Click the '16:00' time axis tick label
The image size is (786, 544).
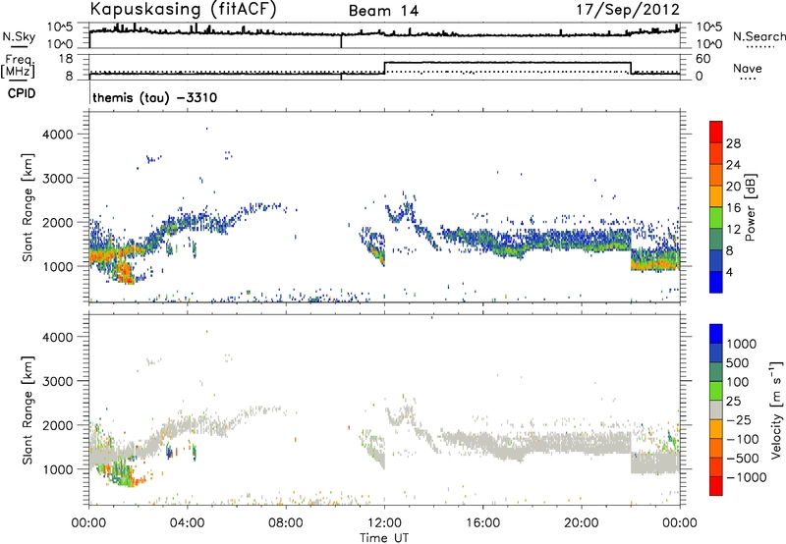pyautogui.click(x=483, y=523)
